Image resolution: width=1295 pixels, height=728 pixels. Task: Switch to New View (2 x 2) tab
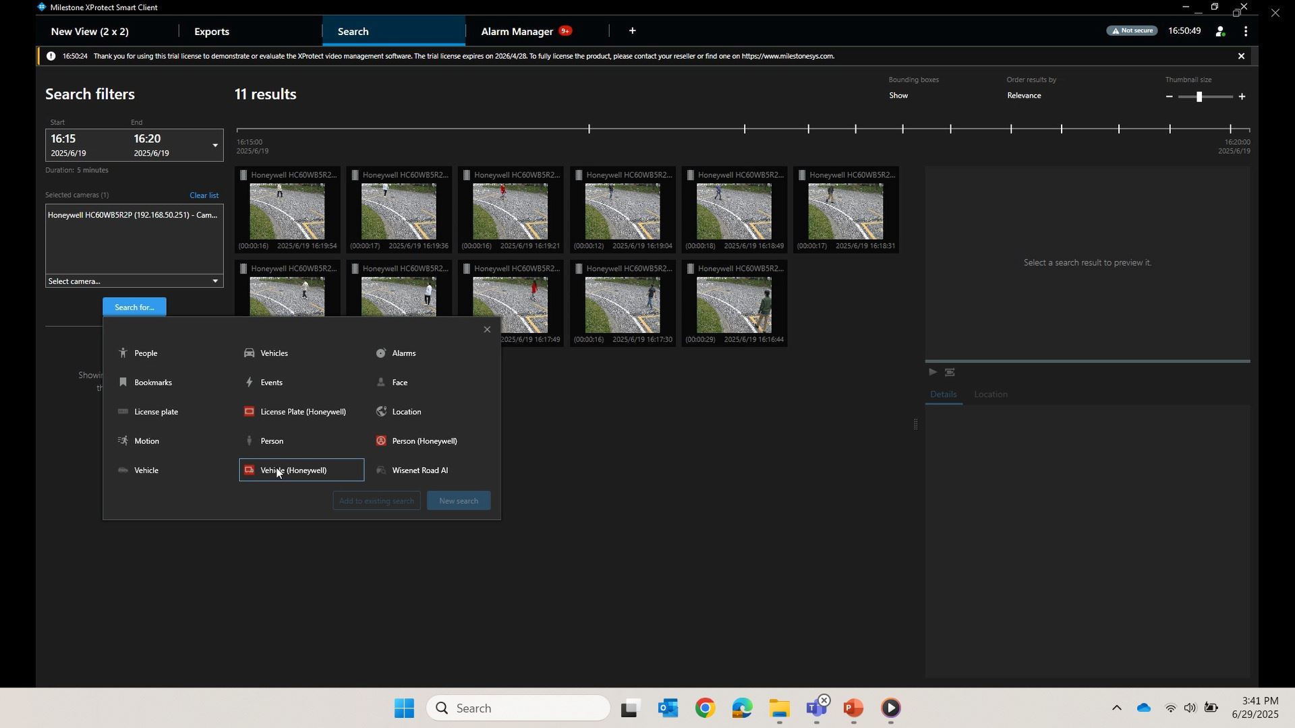pos(90,32)
